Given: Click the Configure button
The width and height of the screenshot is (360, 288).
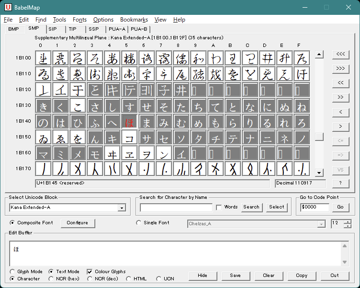Looking at the screenshot, I should (x=78, y=223).
